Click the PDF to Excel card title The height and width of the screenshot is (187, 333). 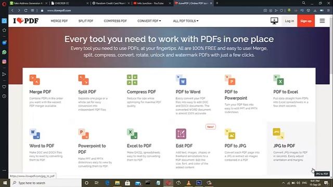[286, 92]
